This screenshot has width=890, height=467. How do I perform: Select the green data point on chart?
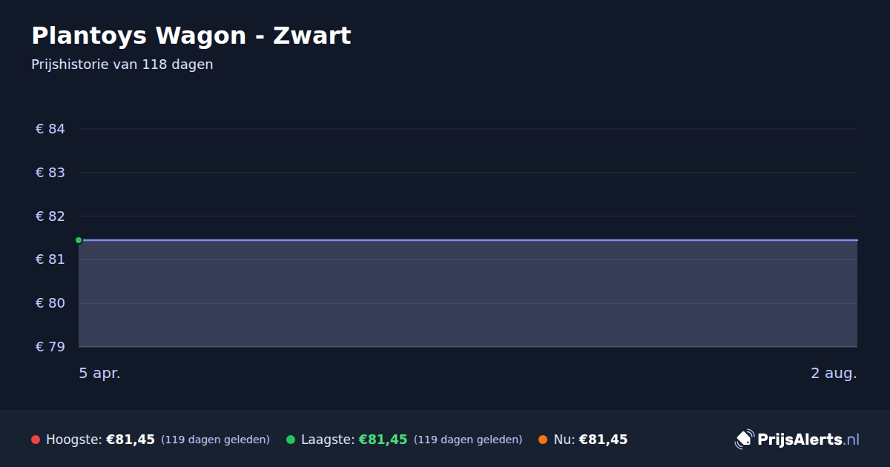tap(79, 240)
